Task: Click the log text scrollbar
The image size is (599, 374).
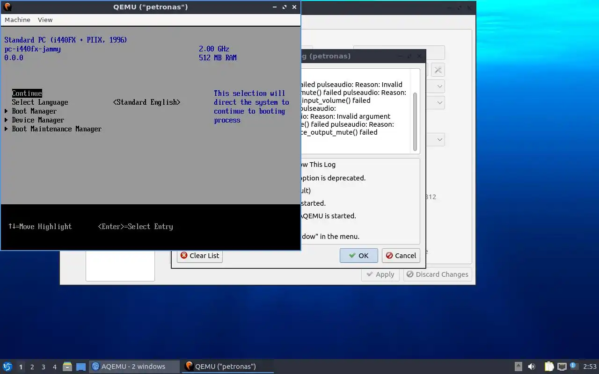Action: point(415,122)
